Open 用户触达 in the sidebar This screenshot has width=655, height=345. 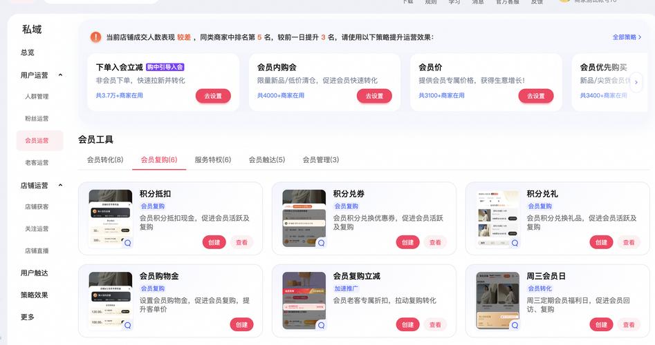[35, 273]
